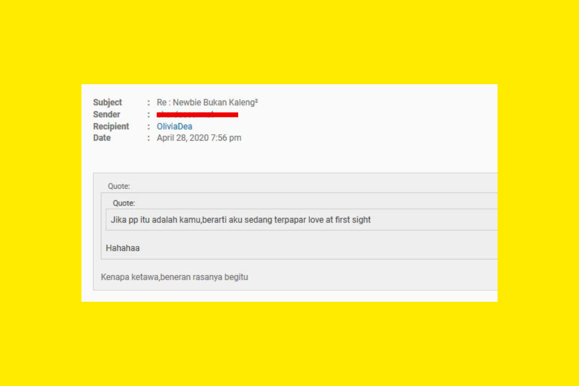Click the redacted sender name link
Image resolution: width=579 pixels, height=386 pixels.
coord(197,115)
